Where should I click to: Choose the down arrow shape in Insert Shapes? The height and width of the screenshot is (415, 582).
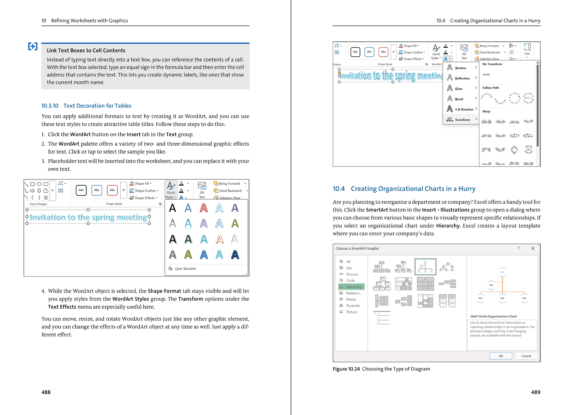[x=39, y=190]
